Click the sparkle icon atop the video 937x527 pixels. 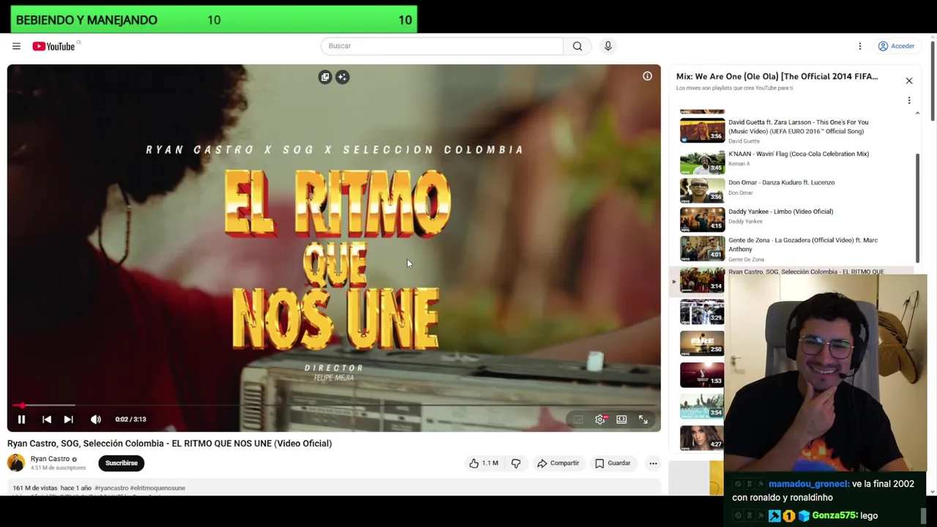tap(342, 77)
